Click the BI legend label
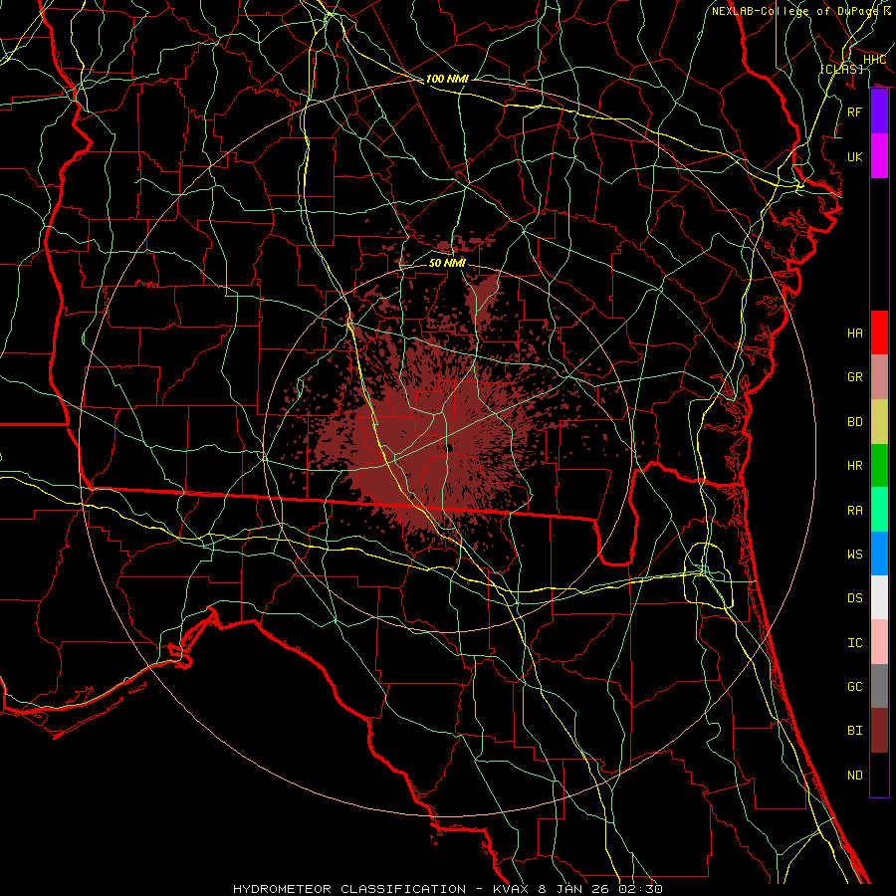The image size is (896, 896). pyautogui.click(x=854, y=731)
